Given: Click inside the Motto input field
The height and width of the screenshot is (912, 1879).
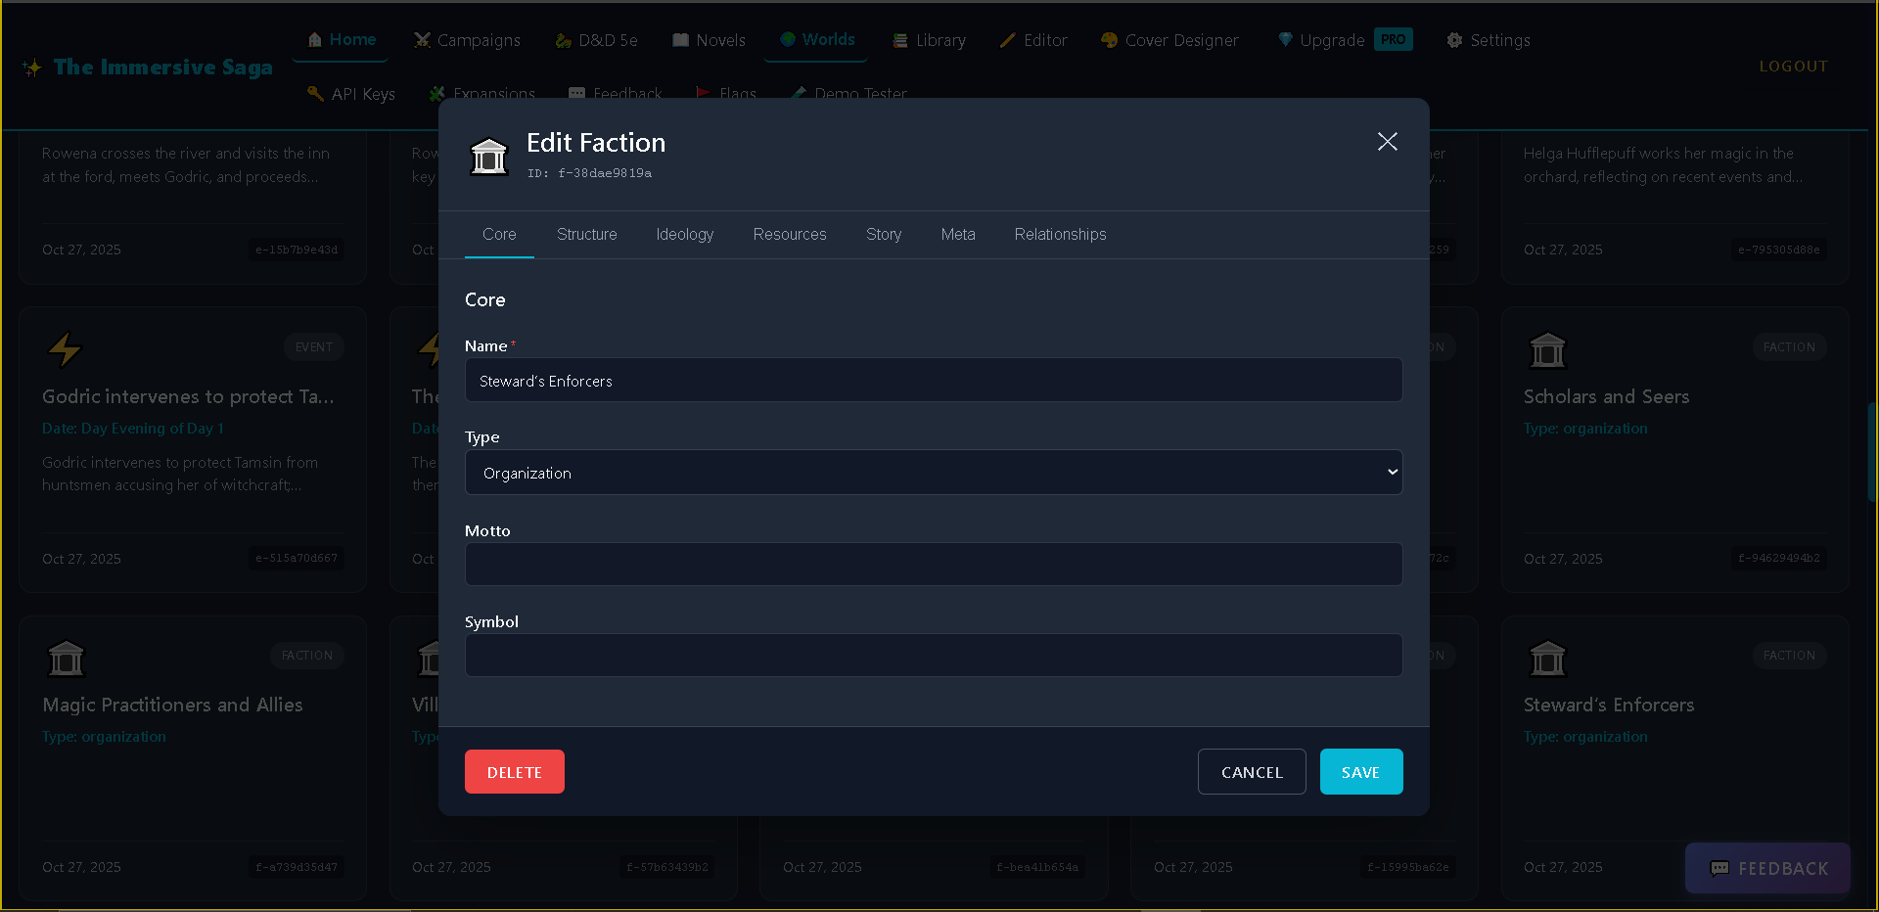Looking at the screenshot, I should pos(933,564).
